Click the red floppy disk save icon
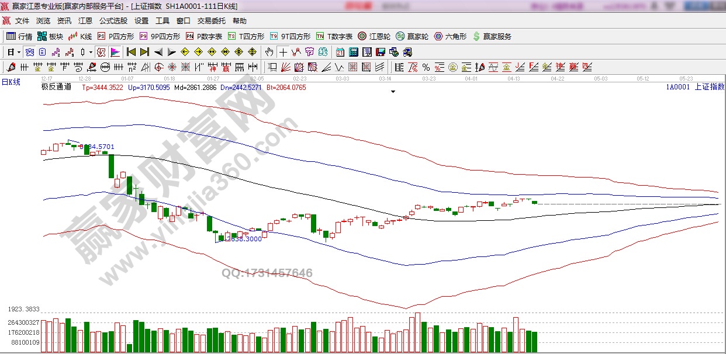The height and width of the screenshot is (354, 726). (381, 52)
